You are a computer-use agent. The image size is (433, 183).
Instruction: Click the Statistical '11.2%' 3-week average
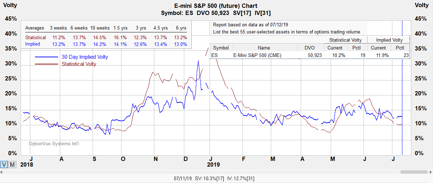pyautogui.click(x=59, y=37)
